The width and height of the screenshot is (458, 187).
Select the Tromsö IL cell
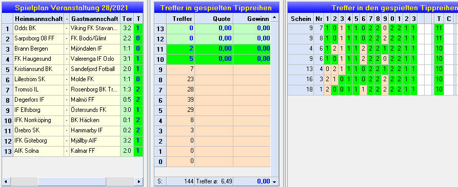click(x=38, y=89)
